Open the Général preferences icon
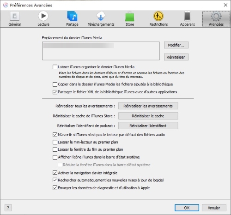This screenshot has height=215, width=231. click(15, 16)
